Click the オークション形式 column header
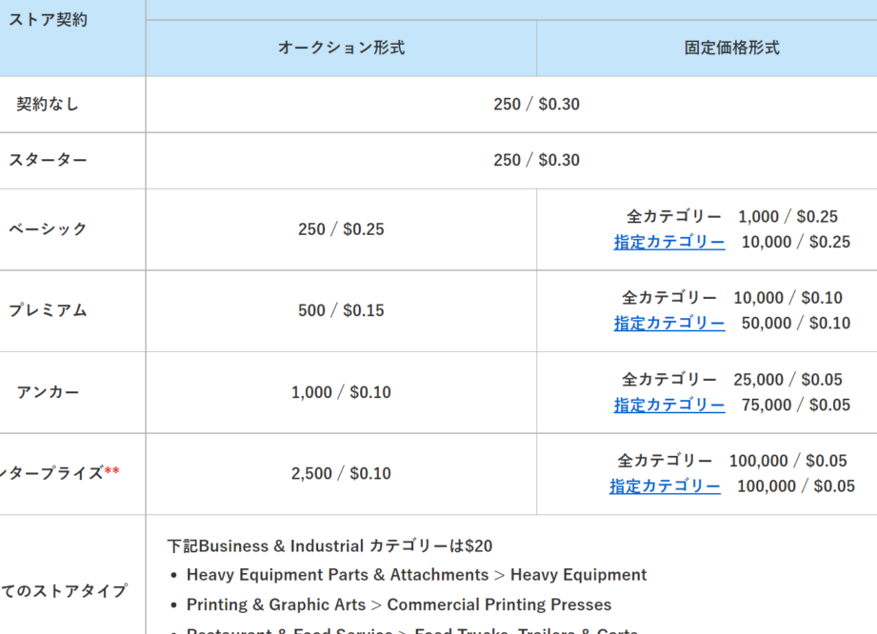 coord(341,49)
